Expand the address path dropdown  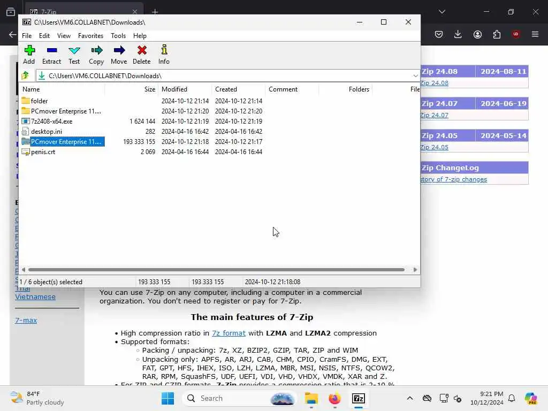pyautogui.click(x=415, y=75)
